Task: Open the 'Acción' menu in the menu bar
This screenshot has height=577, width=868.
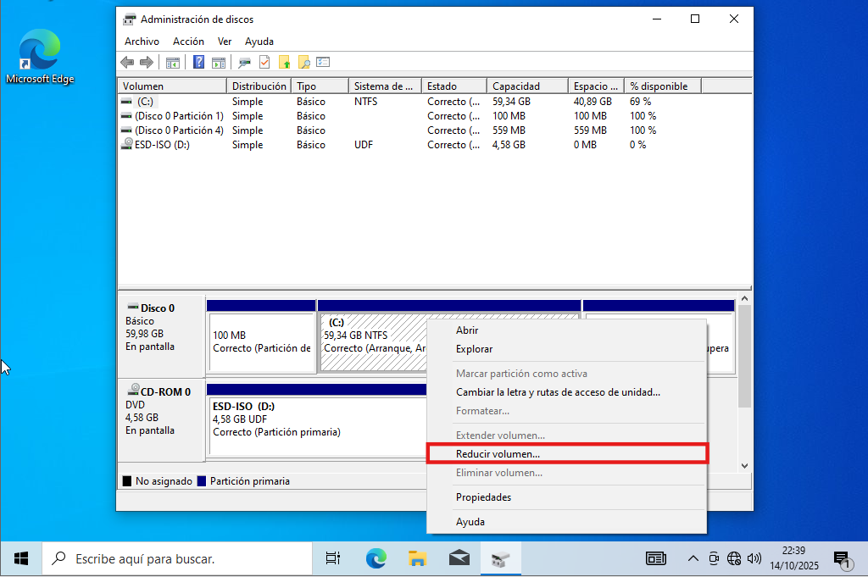Action: point(188,42)
